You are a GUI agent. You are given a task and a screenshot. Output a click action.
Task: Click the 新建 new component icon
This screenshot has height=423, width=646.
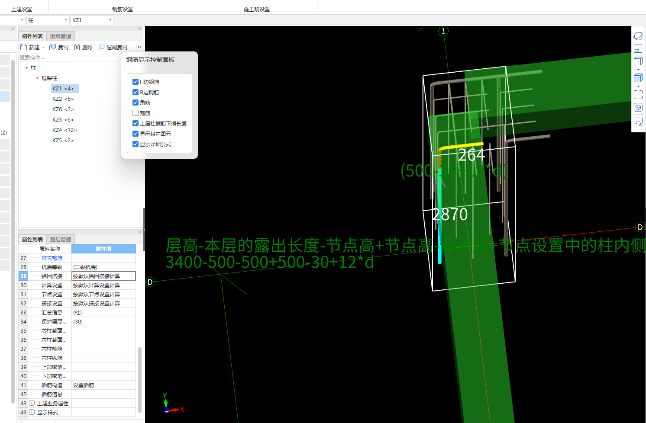24,47
